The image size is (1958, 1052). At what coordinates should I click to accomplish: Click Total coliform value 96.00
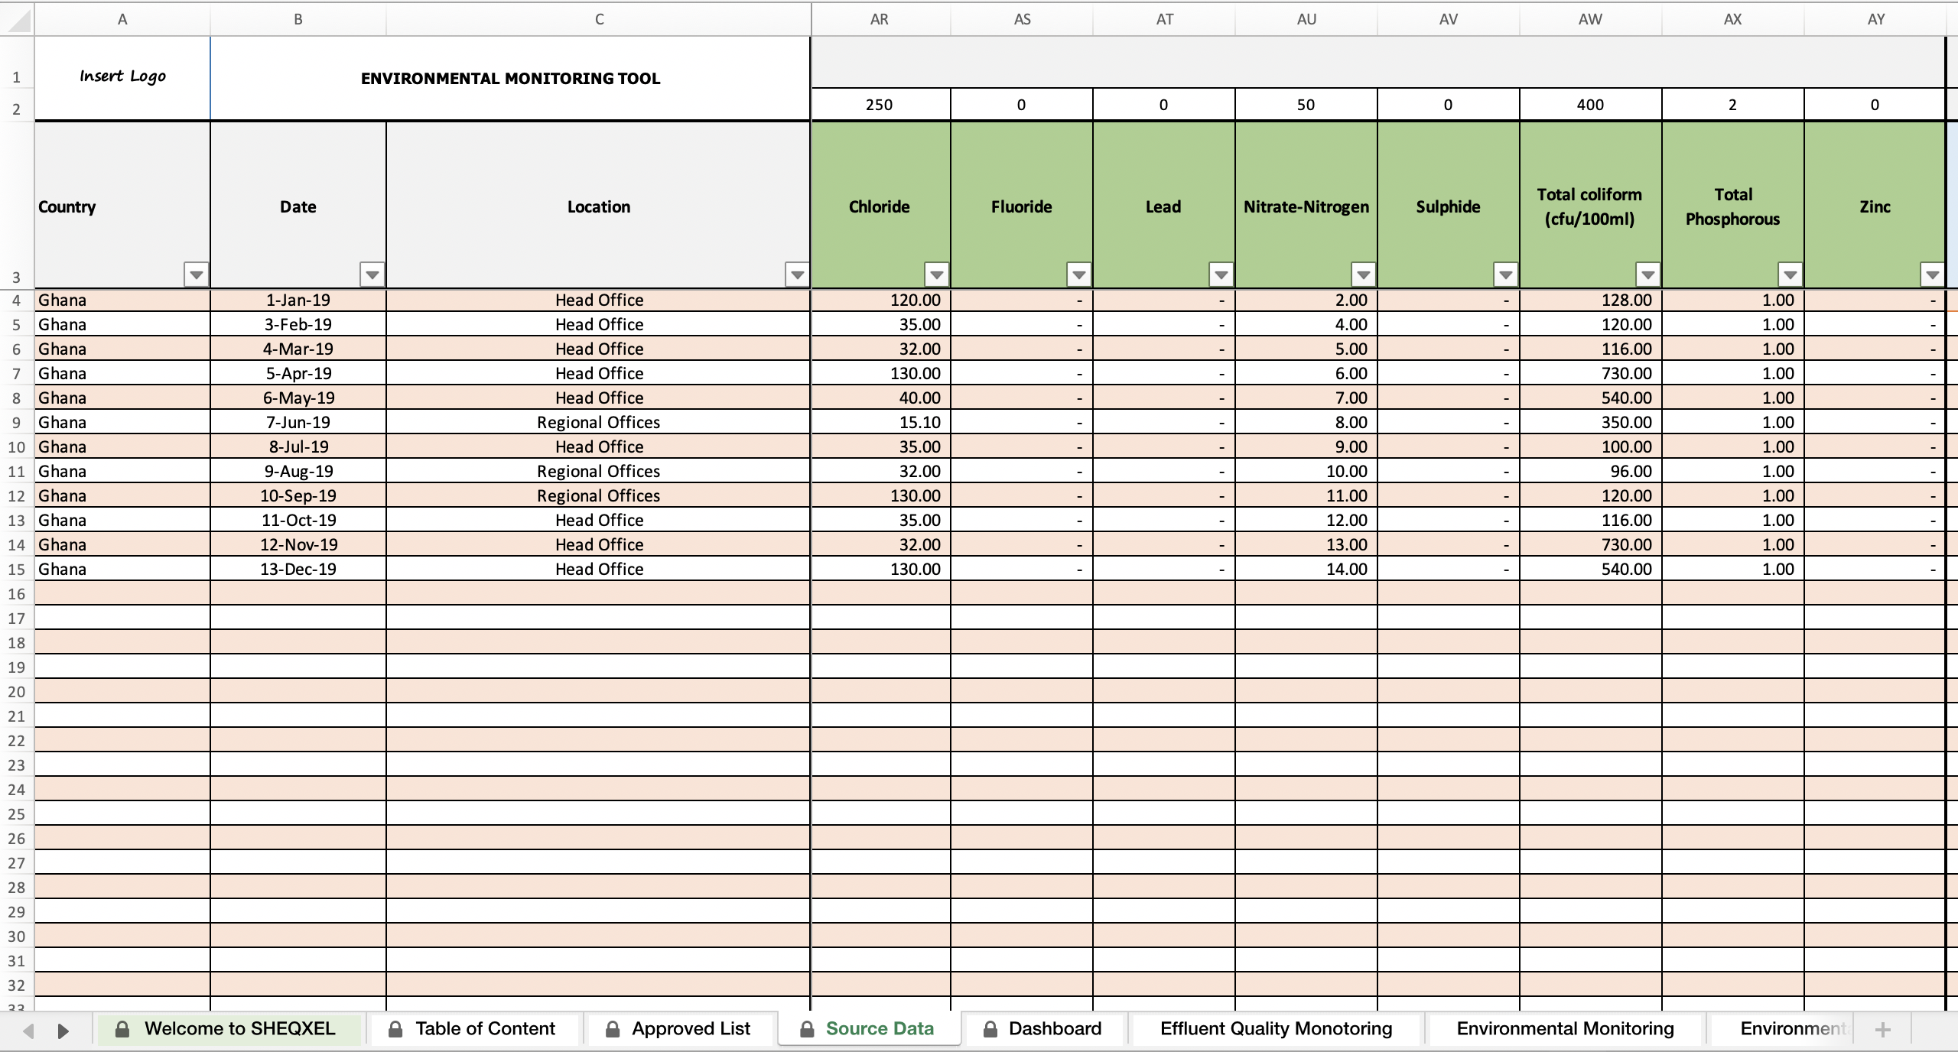coord(1591,472)
